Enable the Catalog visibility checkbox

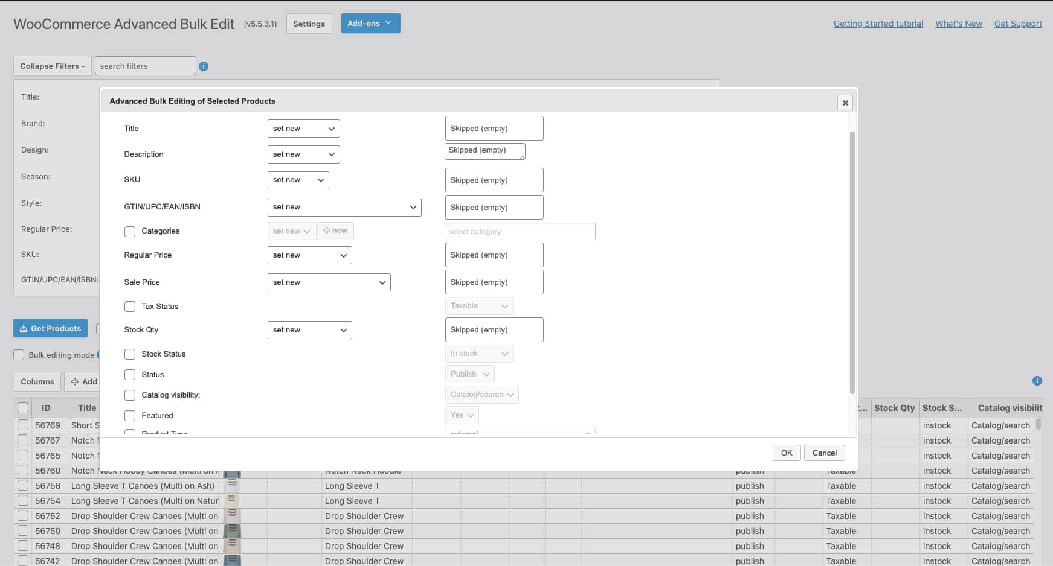(x=130, y=395)
